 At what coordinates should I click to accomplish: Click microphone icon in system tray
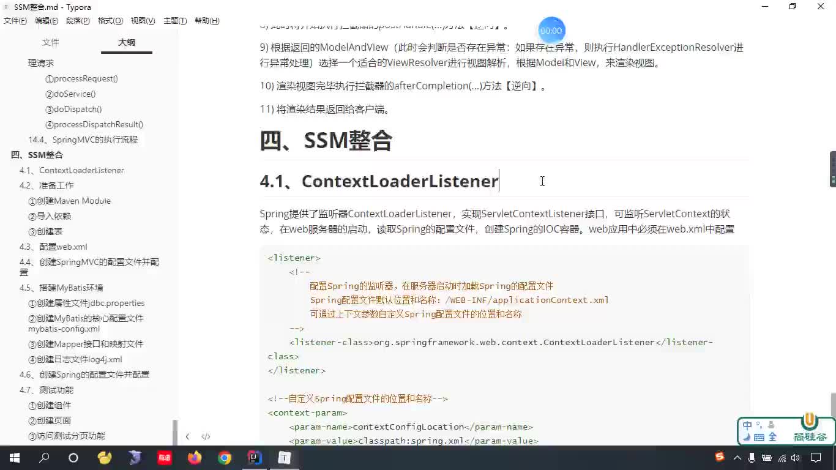752,458
